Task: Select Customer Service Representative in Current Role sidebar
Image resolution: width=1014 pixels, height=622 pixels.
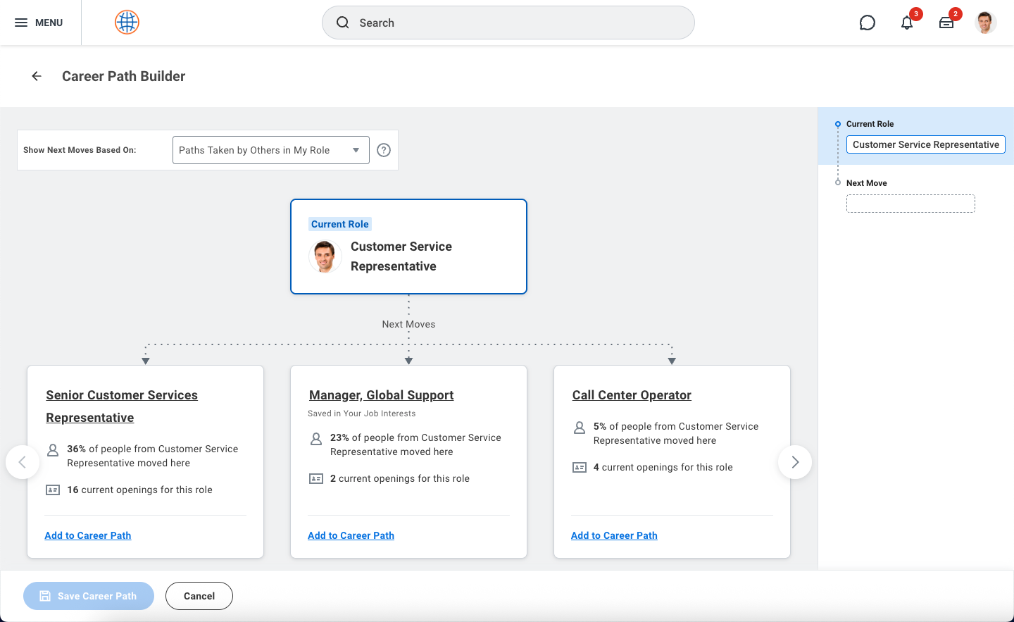Action: [x=925, y=144]
